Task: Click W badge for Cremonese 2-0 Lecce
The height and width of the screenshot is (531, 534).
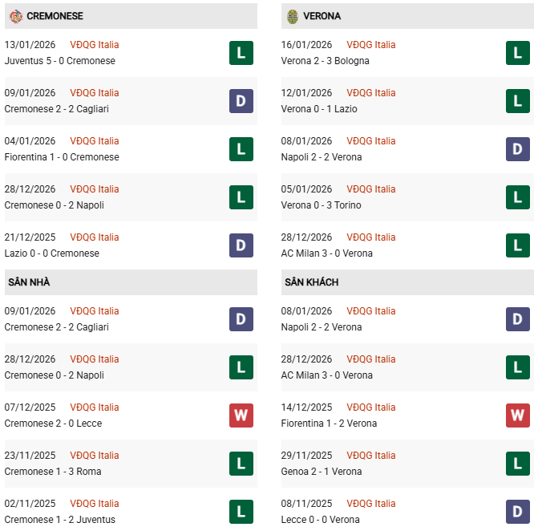Action: 241,415
